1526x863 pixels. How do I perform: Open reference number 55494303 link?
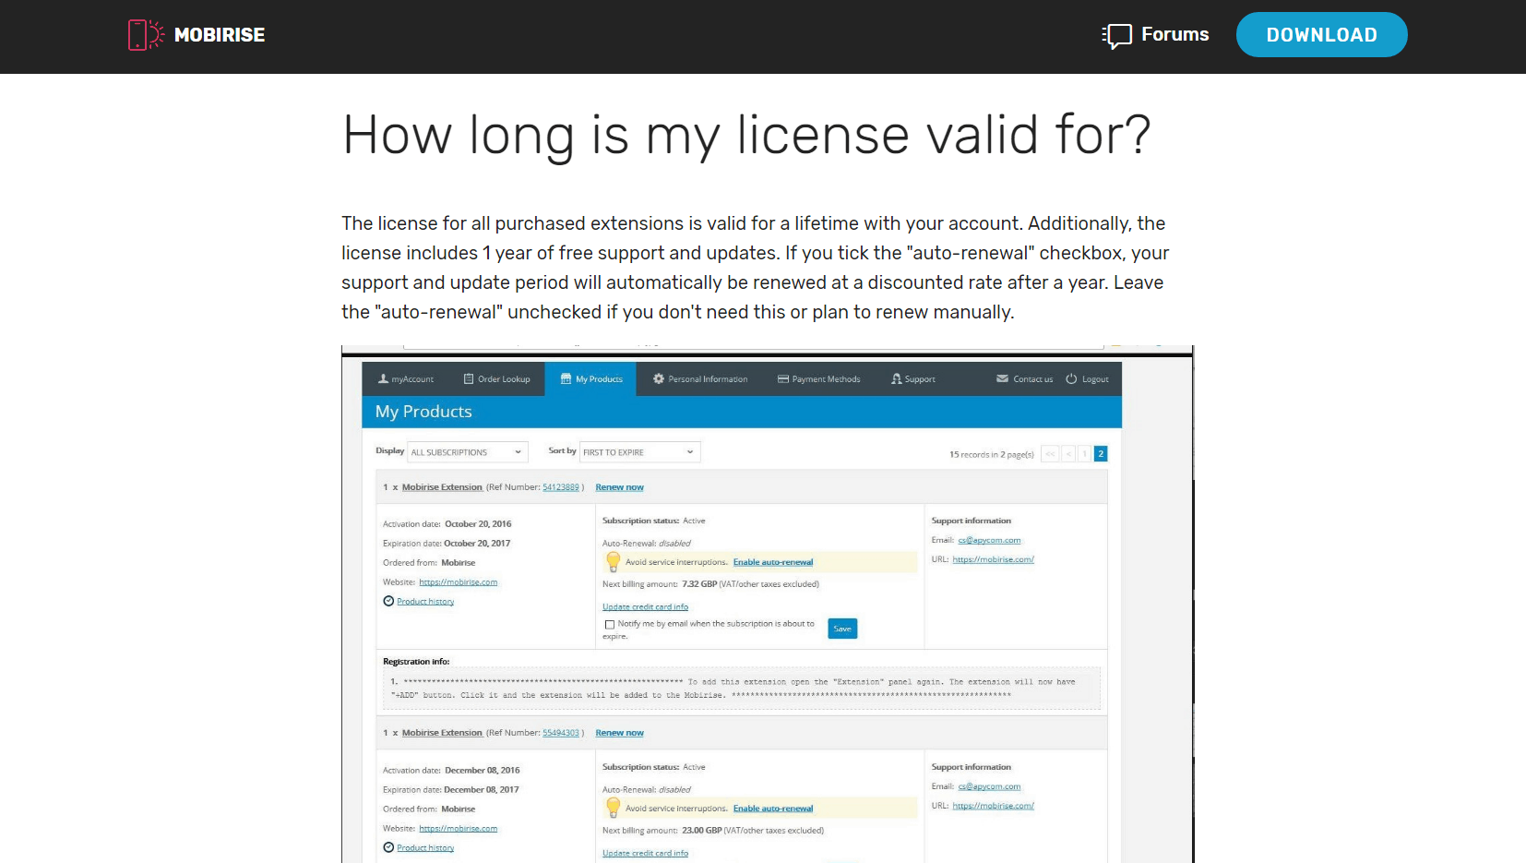(561, 733)
